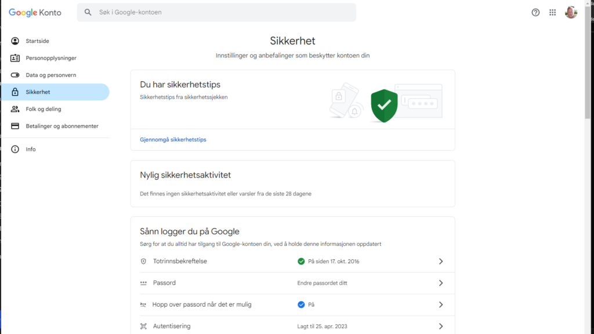Click the Gjennomgå sikkerhetstips link
This screenshot has width=594, height=334.
173,140
